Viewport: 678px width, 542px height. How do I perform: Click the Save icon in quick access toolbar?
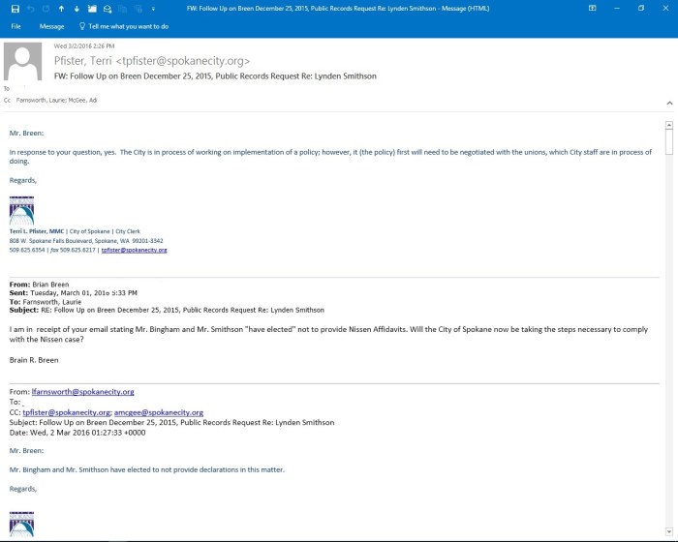click(x=15, y=8)
